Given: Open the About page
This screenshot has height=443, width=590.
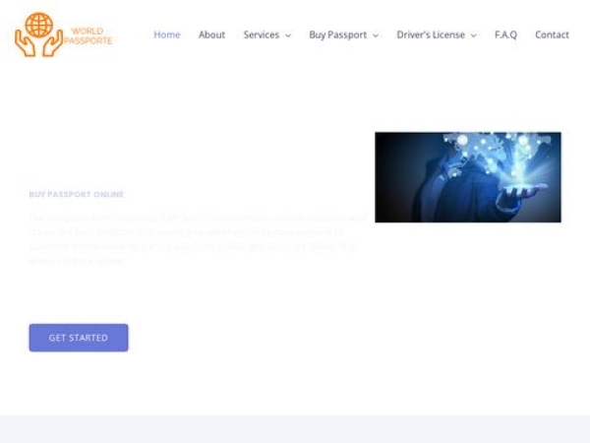Looking at the screenshot, I should point(211,34).
